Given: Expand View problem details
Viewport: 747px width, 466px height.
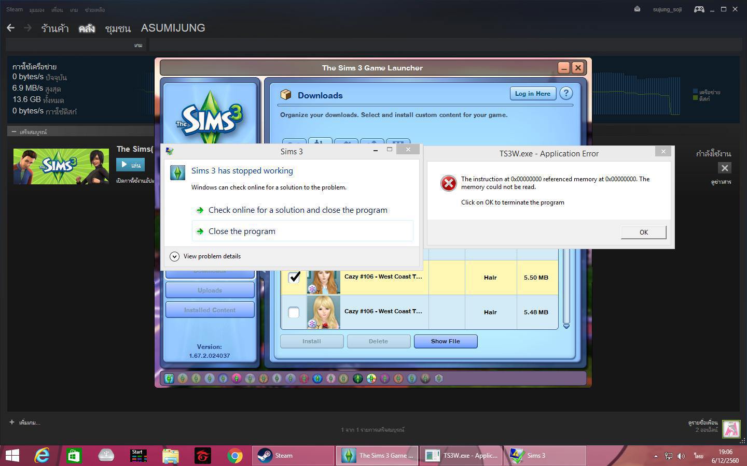Looking at the screenshot, I should tap(205, 256).
